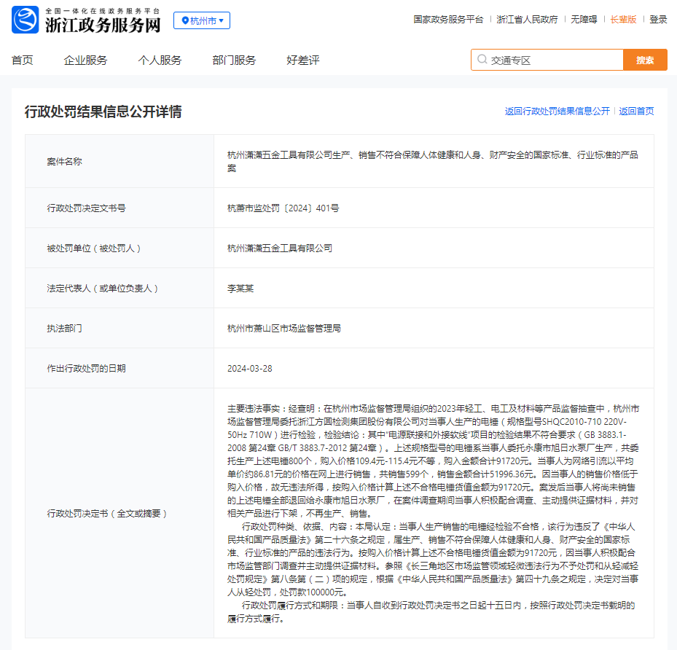The width and height of the screenshot is (677, 650).
Task: Click the case name value starting 杭州潇潇五金工具有限公司生产
Action: [433, 162]
